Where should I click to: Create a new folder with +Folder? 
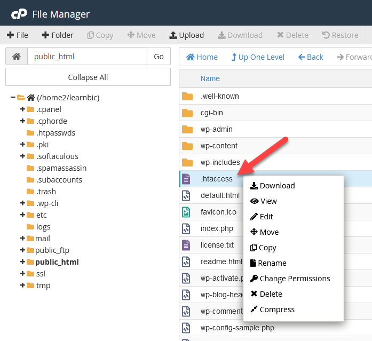(x=58, y=35)
